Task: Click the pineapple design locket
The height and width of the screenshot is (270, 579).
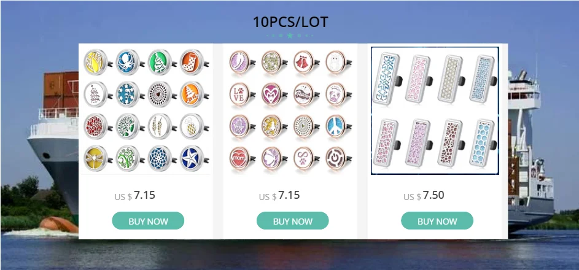Action: pyautogui.click(x=192, y=126)
